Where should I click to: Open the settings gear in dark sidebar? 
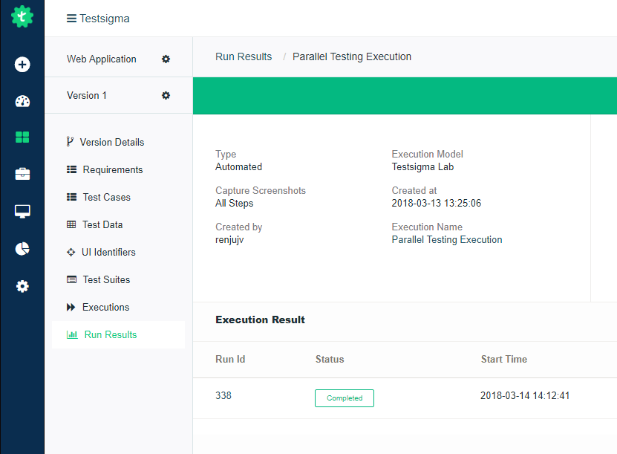click(22, 286)
